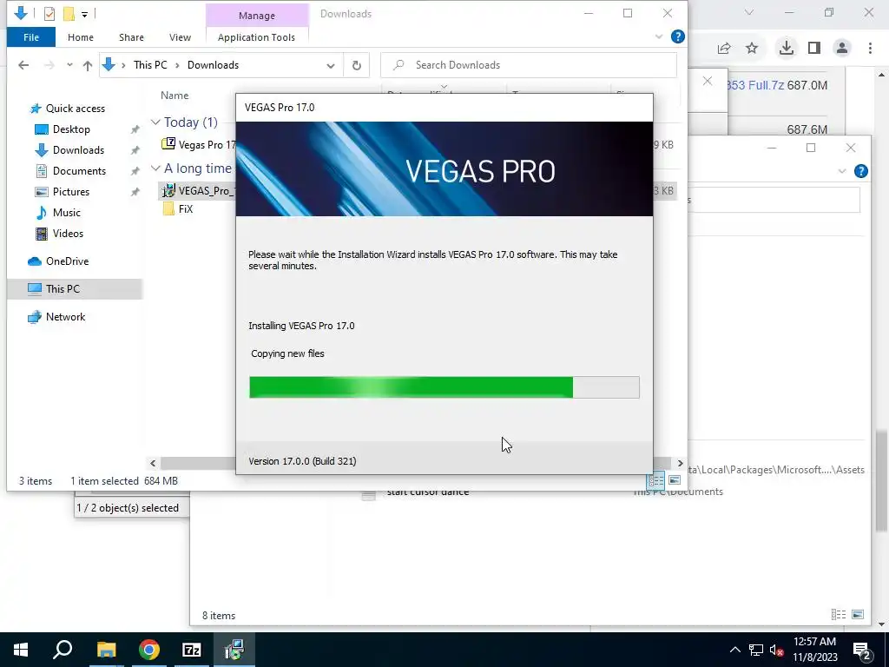Open Music in the navigation pane
889x667 pixels.
66,213
